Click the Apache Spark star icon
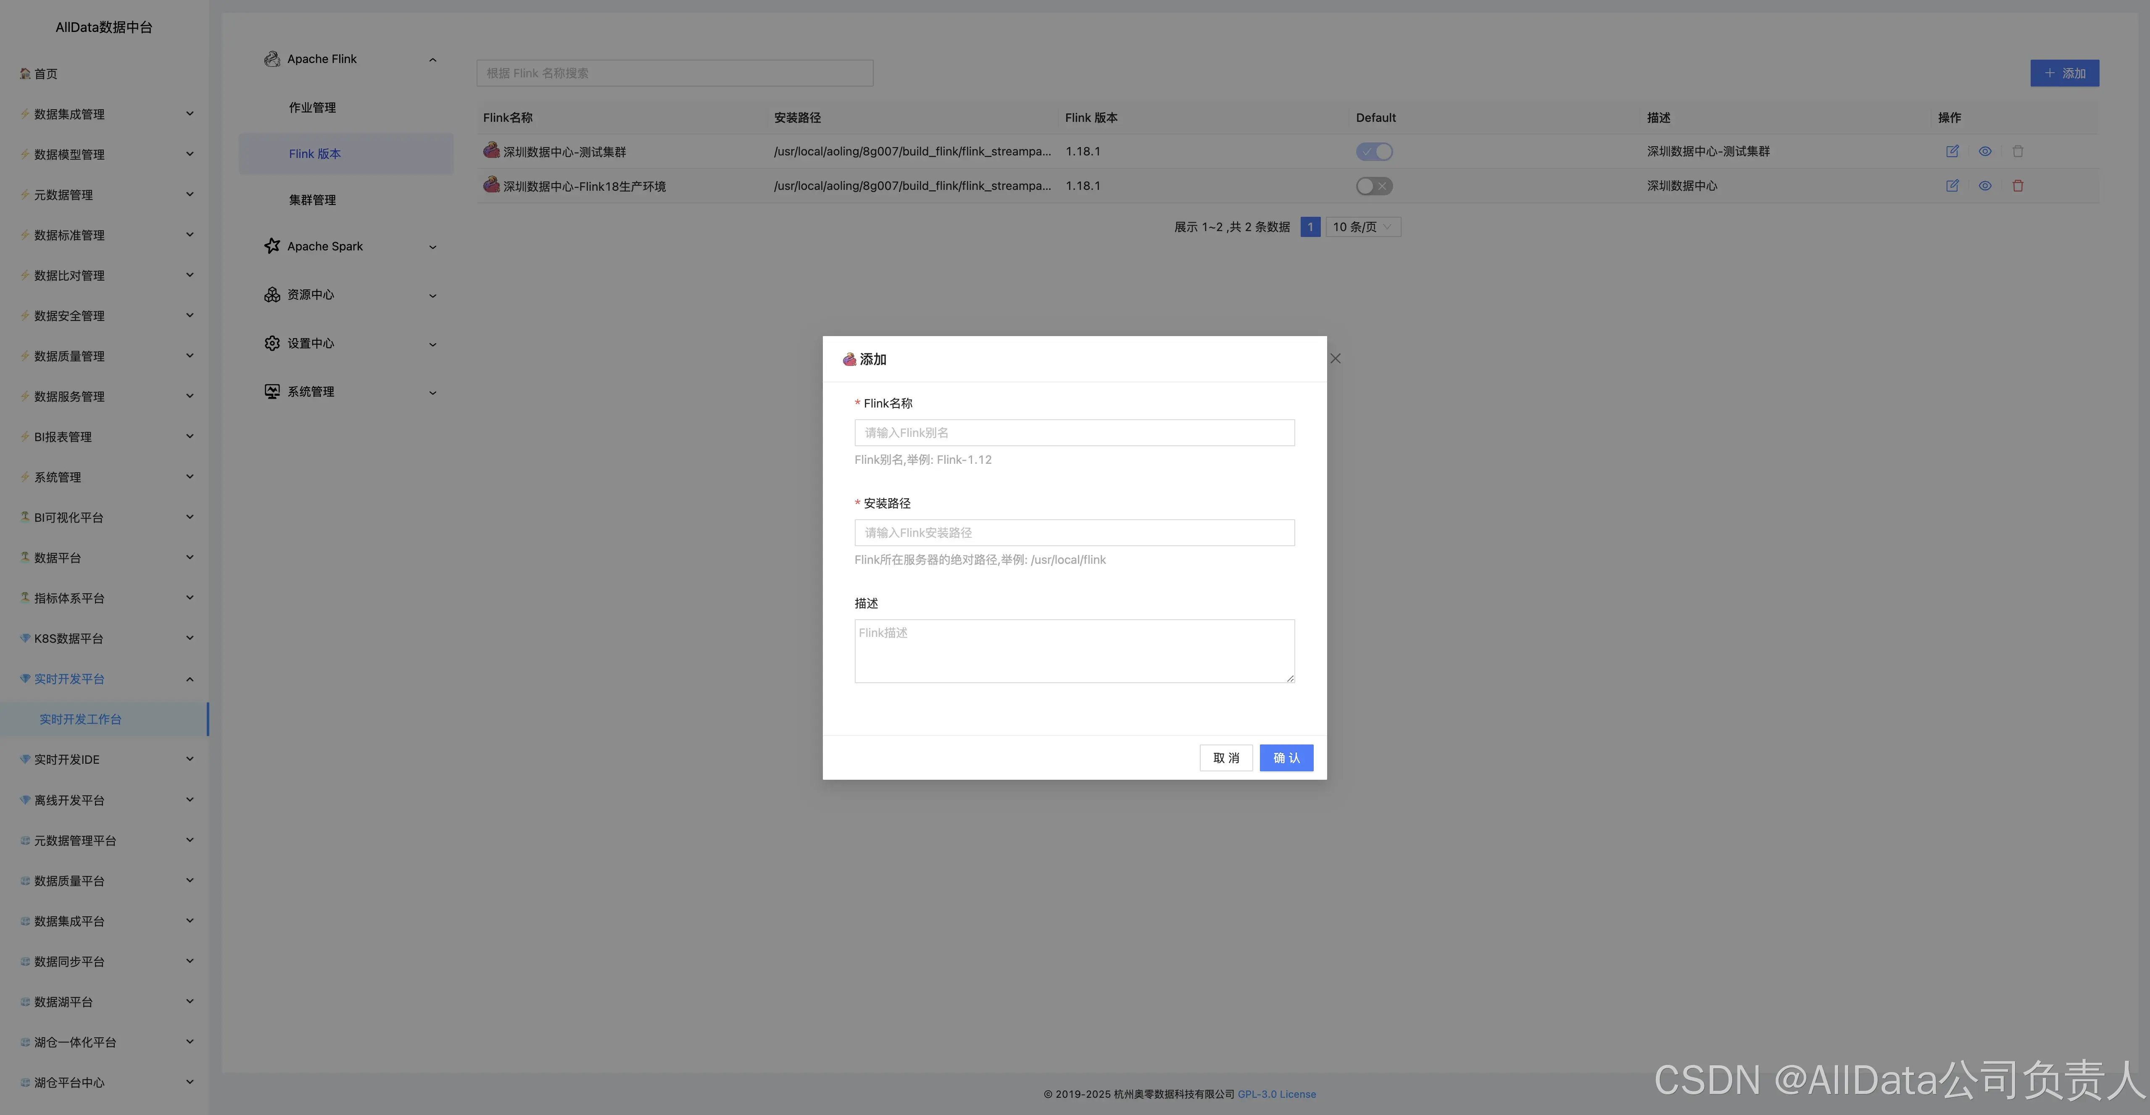 point(272,245)
